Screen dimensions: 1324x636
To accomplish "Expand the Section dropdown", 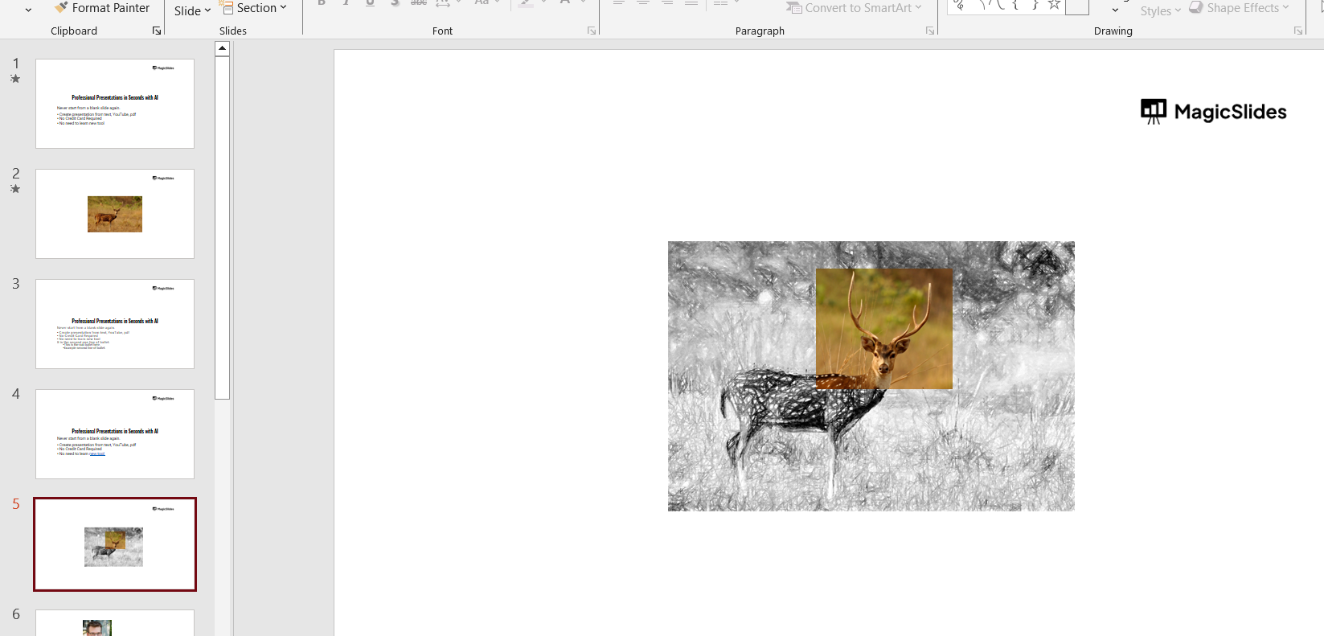I will click(254, 8).
